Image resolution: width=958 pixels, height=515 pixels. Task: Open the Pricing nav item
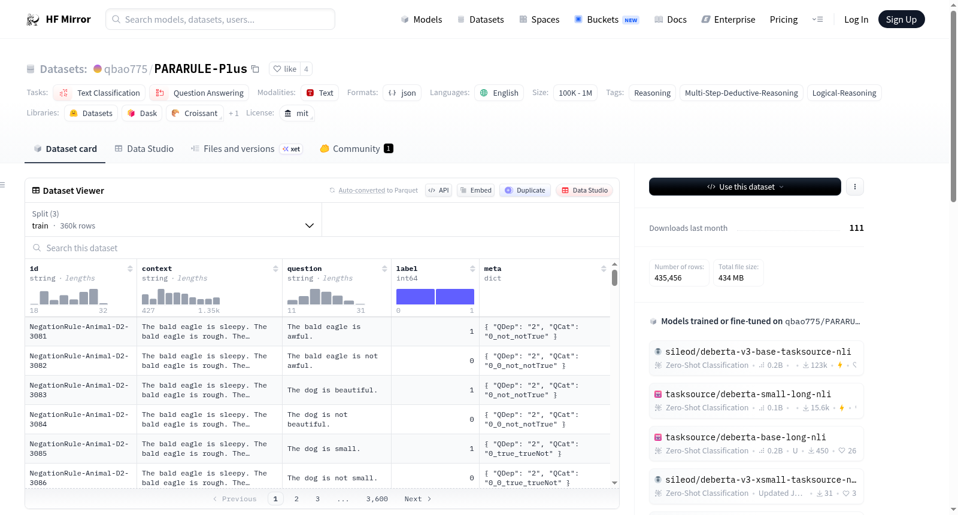coord(784,20)
